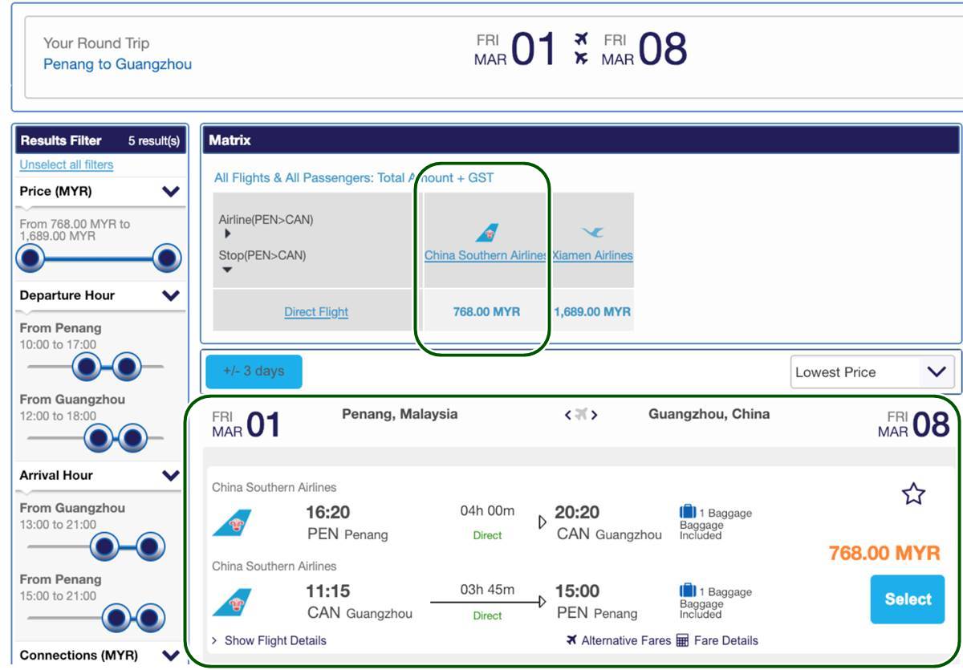Click Xiamen Airlines link in matrix
This screenshot has width=963, height=670.
(593, 255)
